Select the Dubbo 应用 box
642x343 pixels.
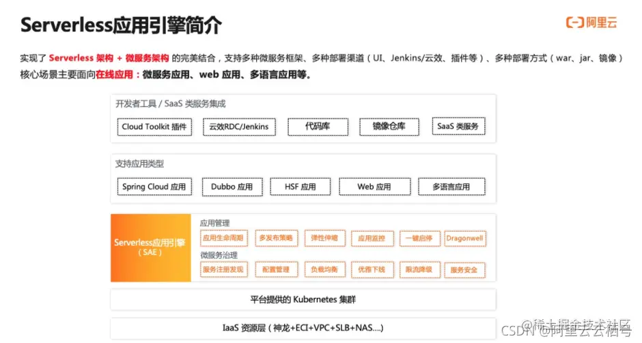[x=232, y=187]
